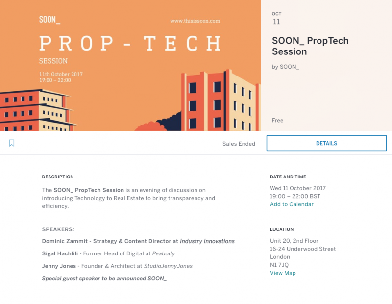Screen dimensions: 392x304
Task: Click the DETAILS button
Action: click(326, 143)
